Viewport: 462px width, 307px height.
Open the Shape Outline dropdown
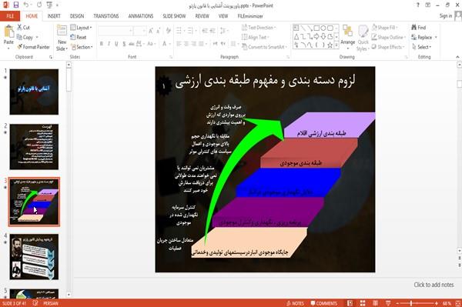tap(389, 37)
